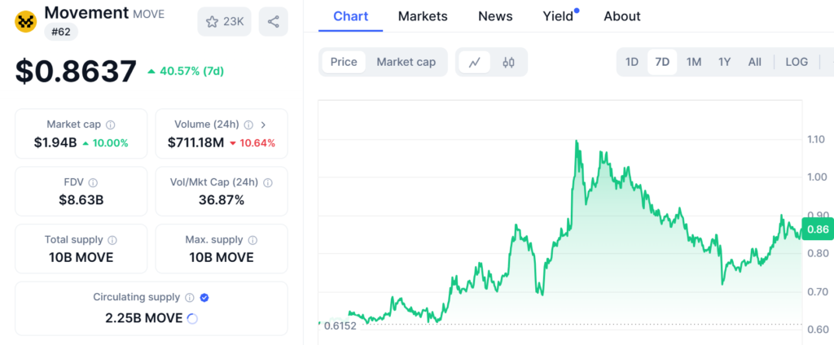Click the FDV info icon
The height and width of the screenshot is (345, 834).
(93, 182)
